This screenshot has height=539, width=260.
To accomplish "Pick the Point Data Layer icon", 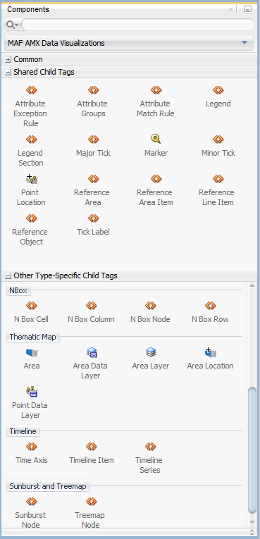I will pos(31,392).
